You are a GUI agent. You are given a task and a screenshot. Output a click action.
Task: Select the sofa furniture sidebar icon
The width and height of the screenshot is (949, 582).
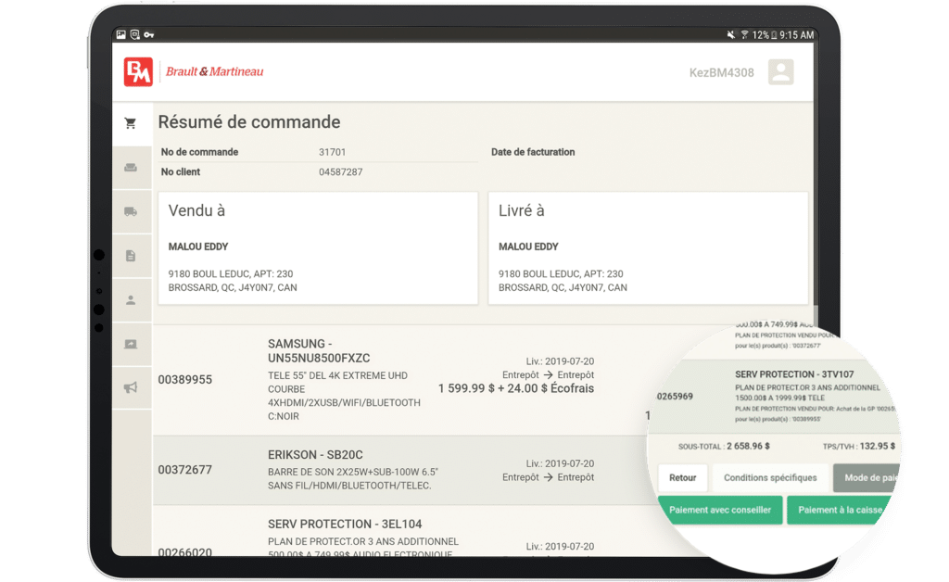tap(130, 168)
